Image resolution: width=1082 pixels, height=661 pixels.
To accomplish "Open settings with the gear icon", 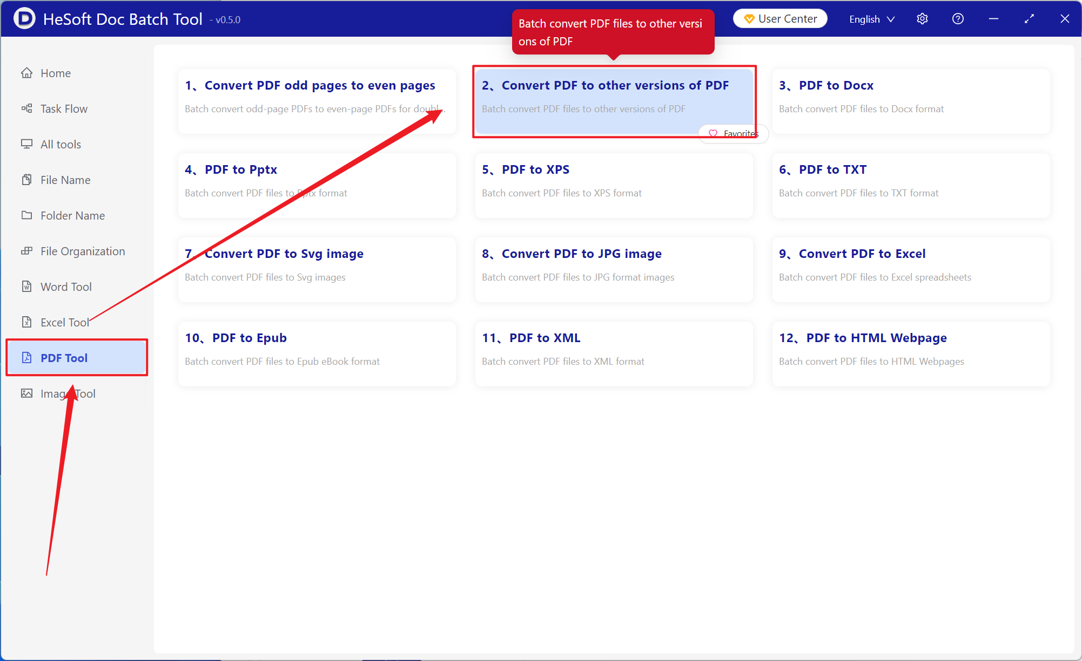I will (922, 19).
